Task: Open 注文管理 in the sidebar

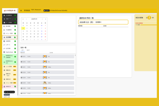Action: pos(9,37)
